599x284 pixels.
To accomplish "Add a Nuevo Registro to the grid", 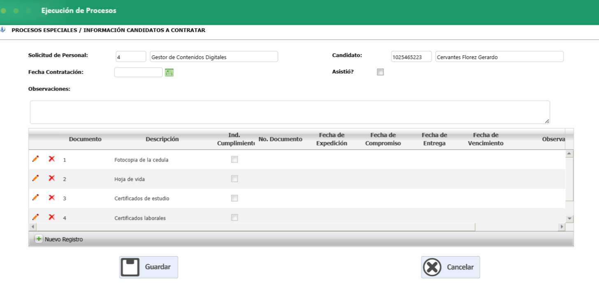I will (58, 239).
